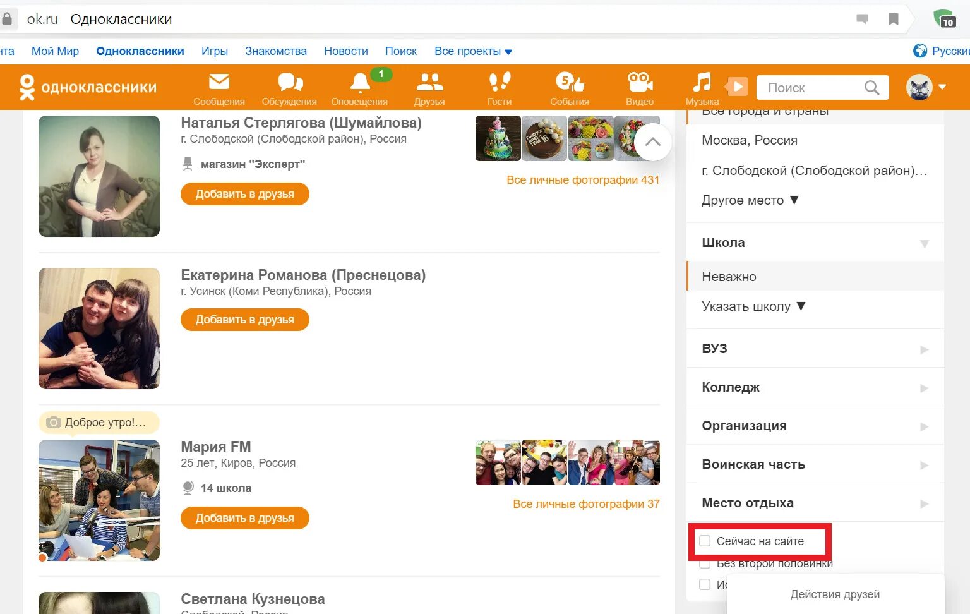Click the address bar comment icon
Viewport: 970px width, 614px height.
(862, 19)
